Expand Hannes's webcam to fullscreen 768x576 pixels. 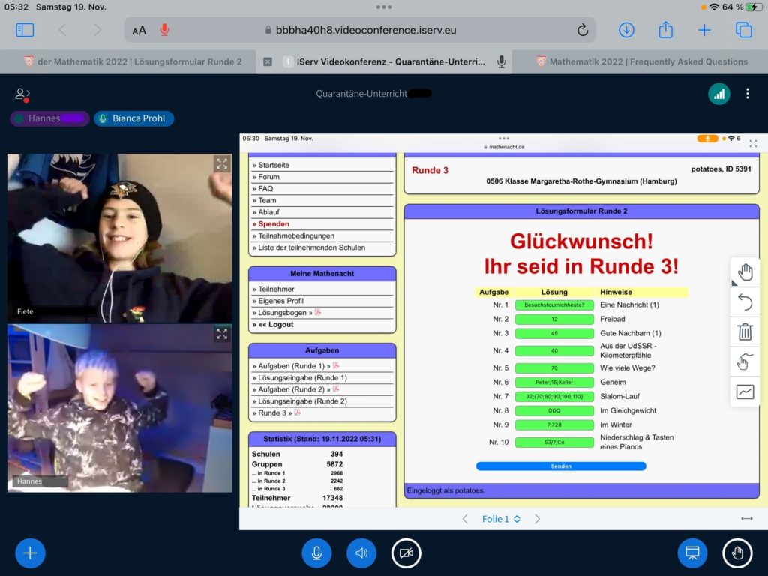(x=222, y=334)
